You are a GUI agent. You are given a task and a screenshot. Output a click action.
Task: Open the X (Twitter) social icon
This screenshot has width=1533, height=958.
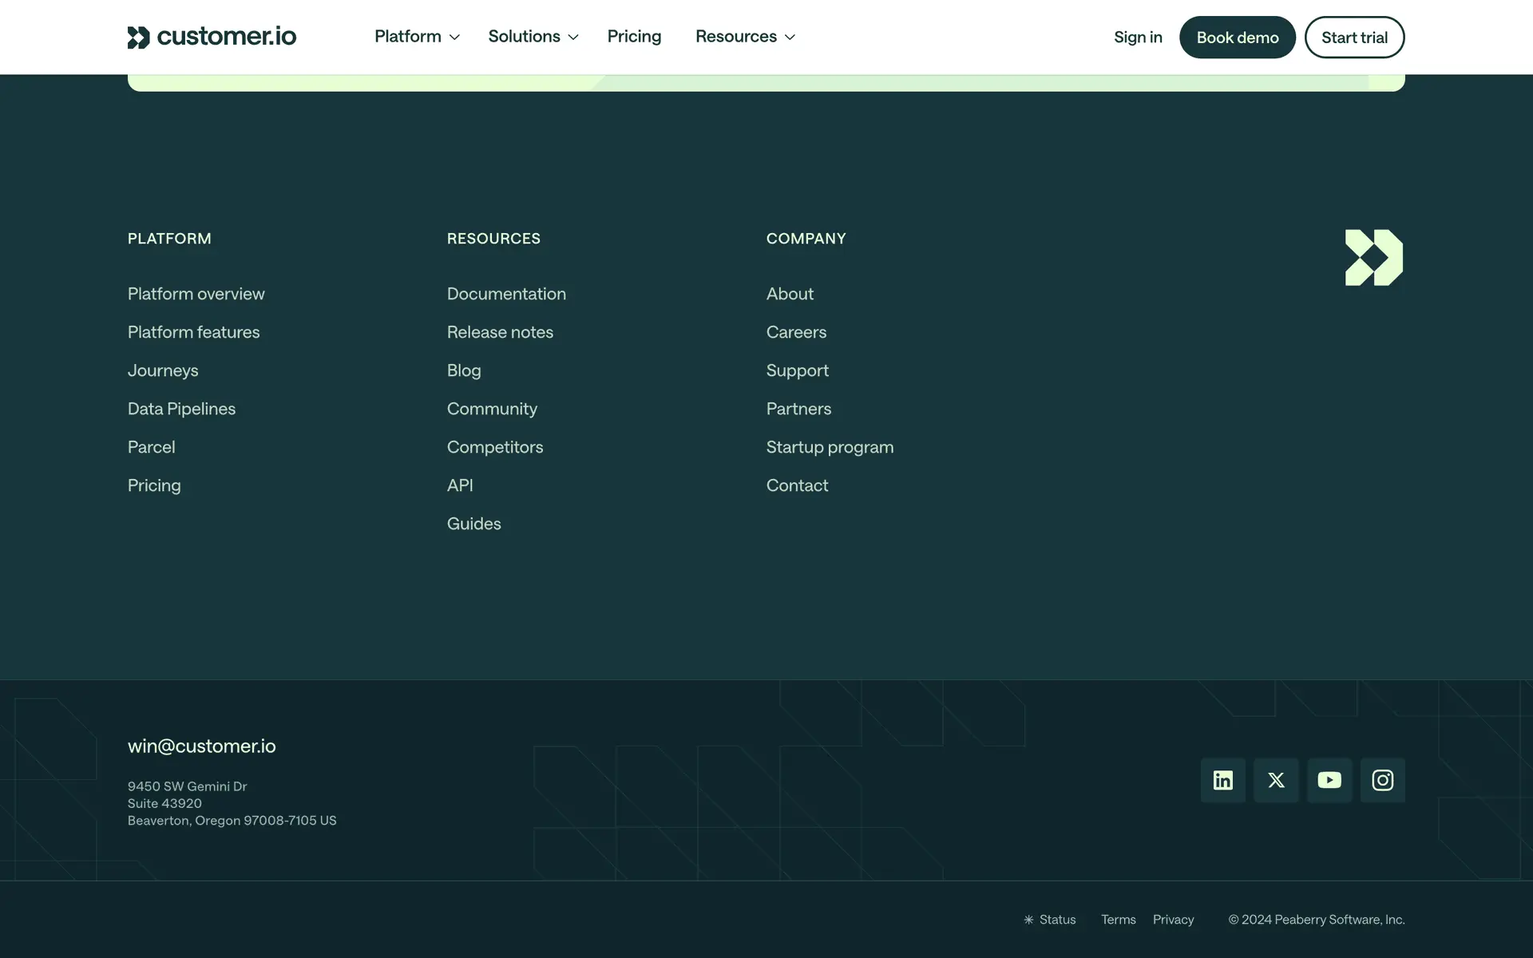pyautogui.click(x=1276, y=780)
